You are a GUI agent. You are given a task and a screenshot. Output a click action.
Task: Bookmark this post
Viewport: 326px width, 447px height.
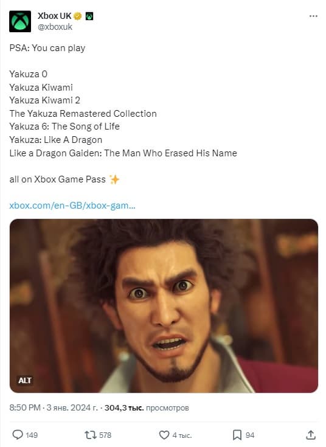(237, 435)
